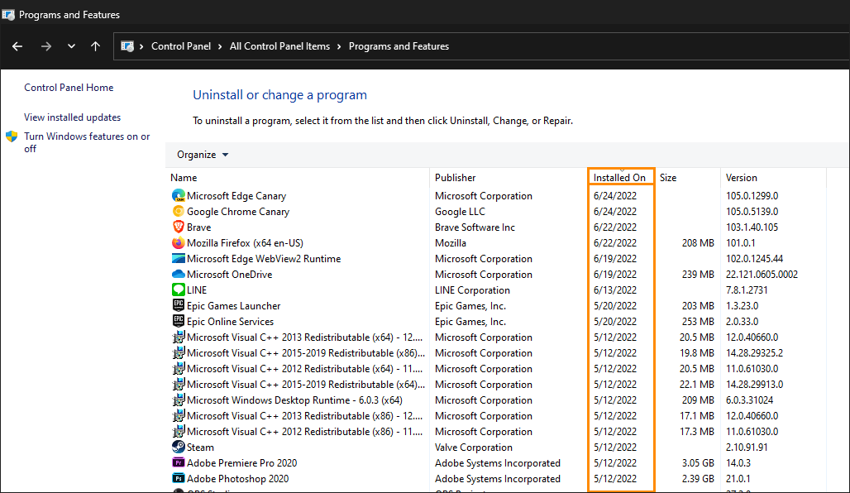Select Adobe Premiere Pro 2020 name
Screen dimensions: 850x493
241,463
